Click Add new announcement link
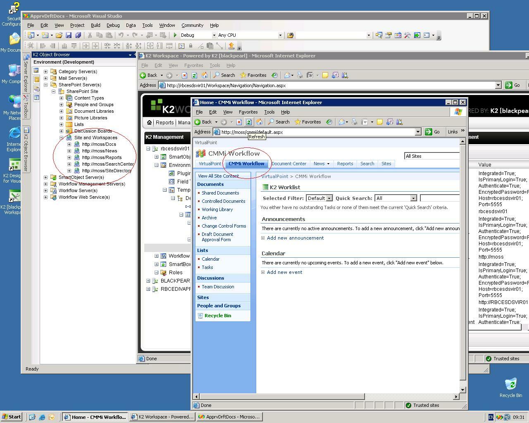The height and width of the screenshot is (423, 529). click(x=295, y=238)
